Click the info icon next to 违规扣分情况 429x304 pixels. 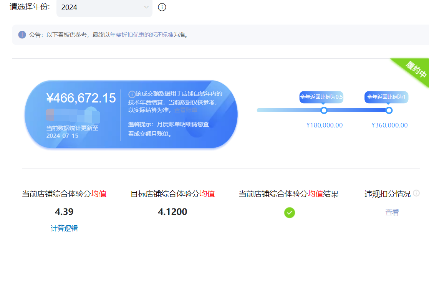416,193
